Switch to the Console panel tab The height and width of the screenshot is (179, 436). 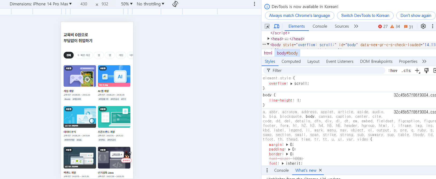pos(320,26)
